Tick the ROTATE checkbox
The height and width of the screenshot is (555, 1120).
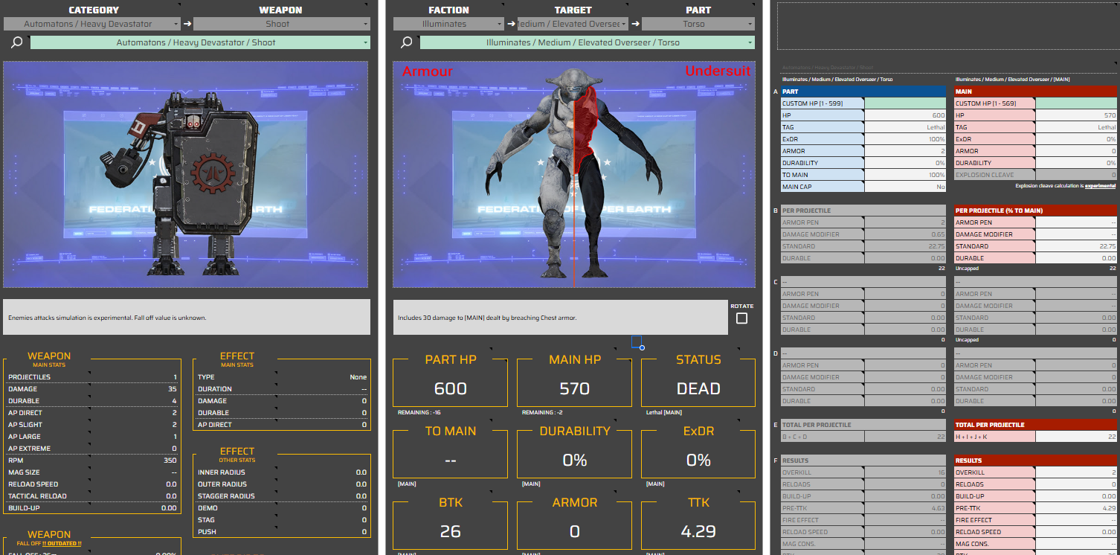pyautogui.click(x=741, y=318)
